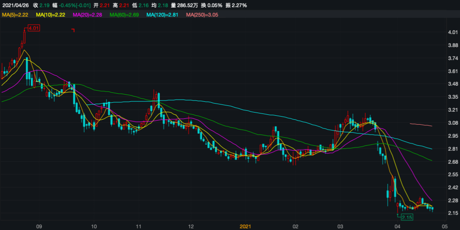The width and height of the screenshot is (460, 230).
Task: Click the 3.35 price axis label
Action: 453,97
